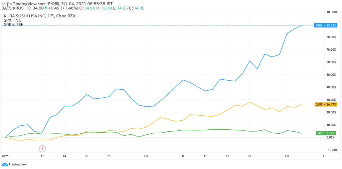Click the SPX, TVC legend entry

pos(13,20)
